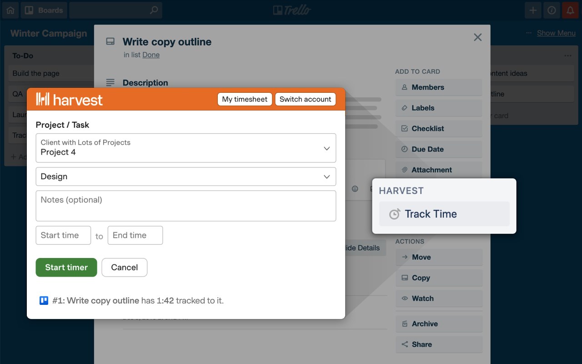Click the green Start timer button
The image size is (582, 364).
click(66, 268)
